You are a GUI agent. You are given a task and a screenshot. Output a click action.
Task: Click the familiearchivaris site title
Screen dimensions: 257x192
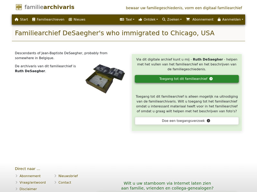click(49, 7)
